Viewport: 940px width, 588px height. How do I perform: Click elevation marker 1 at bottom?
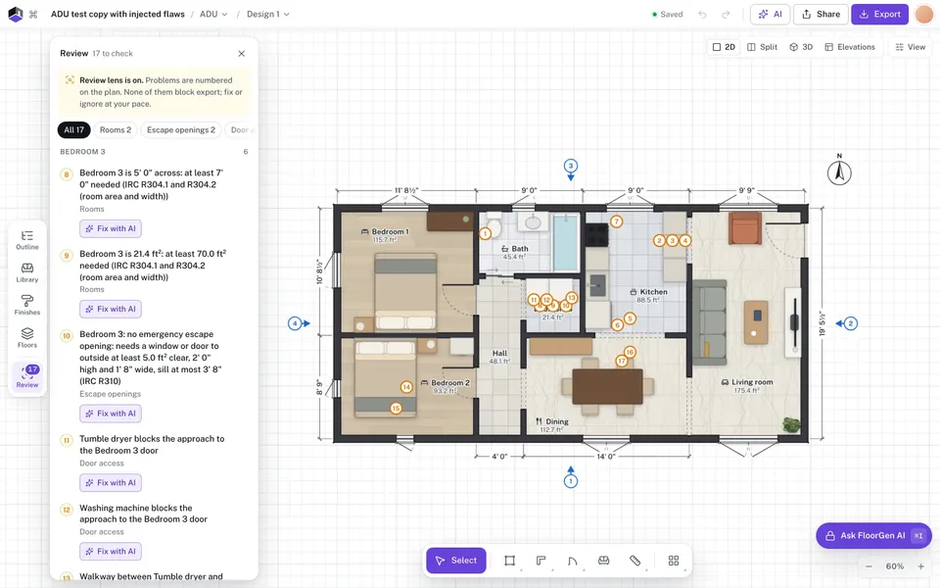click(x=571, y=479)
